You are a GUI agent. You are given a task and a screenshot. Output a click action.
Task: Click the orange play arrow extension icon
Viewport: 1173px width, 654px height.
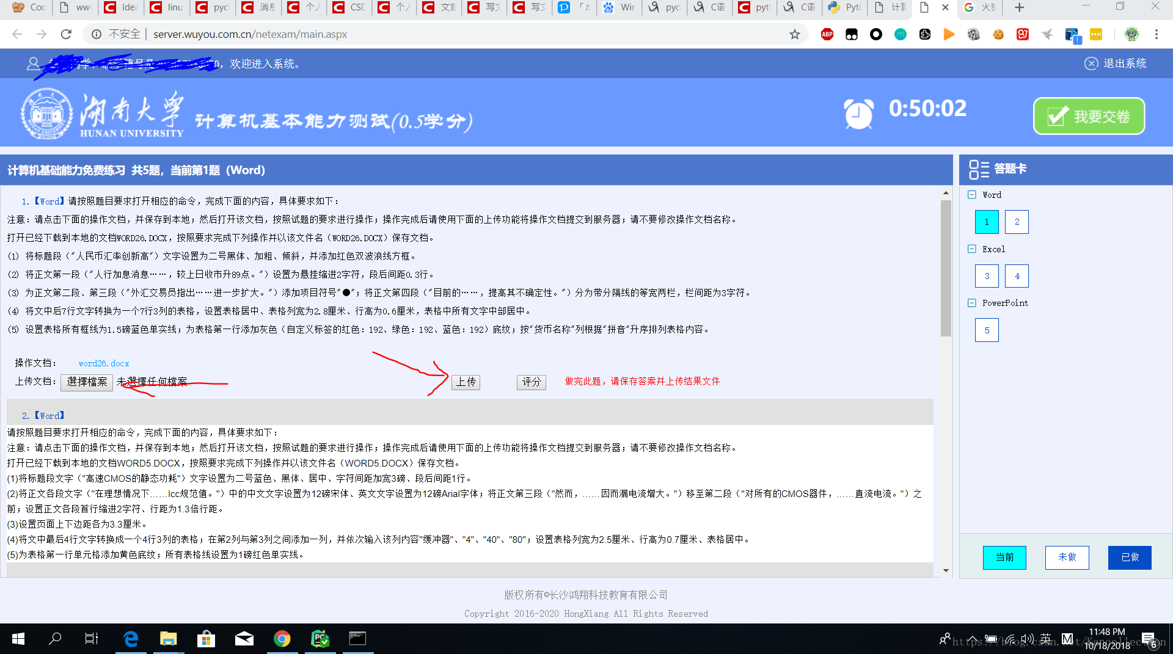[x=949, y=34]
